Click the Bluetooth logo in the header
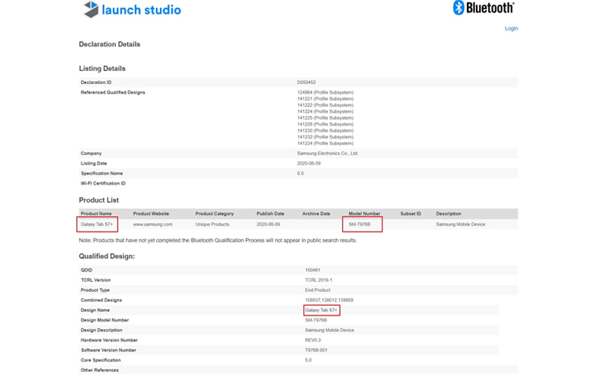This screenshot has height=374, width=597. point(483,8)
